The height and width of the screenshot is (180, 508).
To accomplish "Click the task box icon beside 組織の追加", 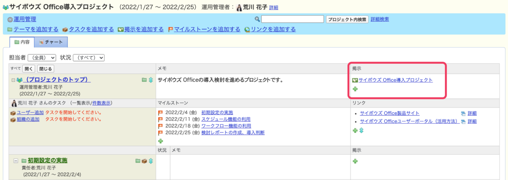I will [13, 119].
